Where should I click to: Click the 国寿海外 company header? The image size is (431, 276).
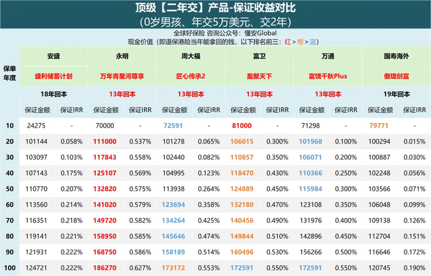[x=397, y=56]
